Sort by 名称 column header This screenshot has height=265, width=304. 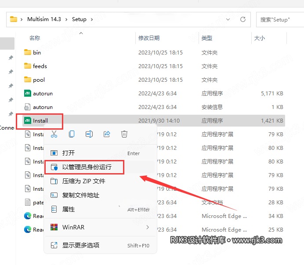(35, 38)
